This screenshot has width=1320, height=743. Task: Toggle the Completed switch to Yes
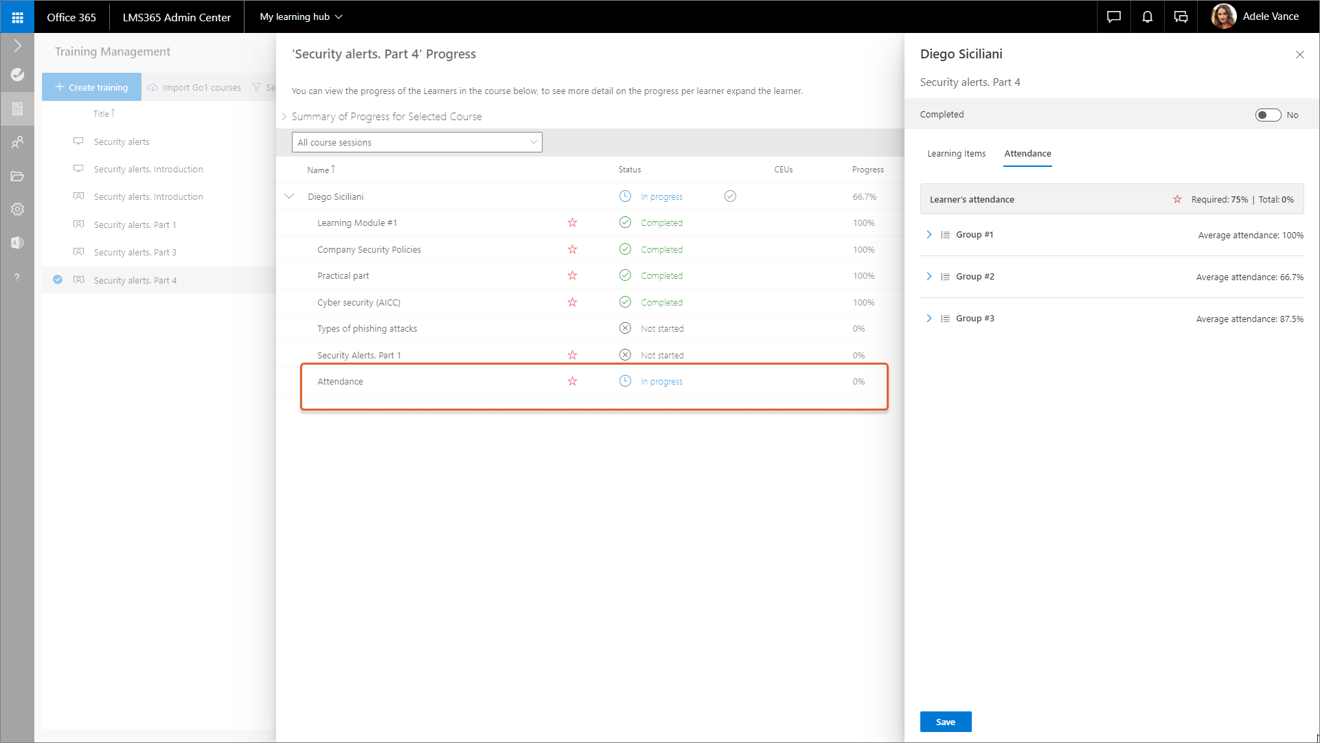1267,115
